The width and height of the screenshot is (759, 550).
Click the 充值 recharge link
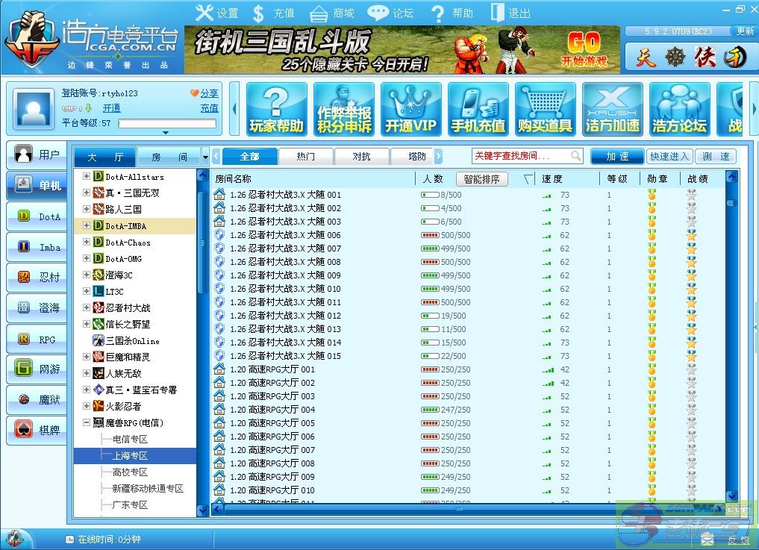[x=209, y=108]
